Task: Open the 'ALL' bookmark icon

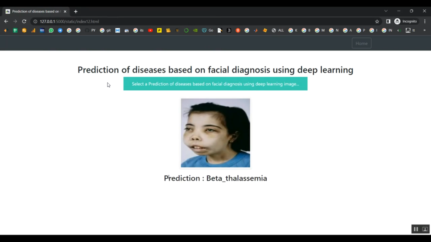Action: (x=278, y=30)
